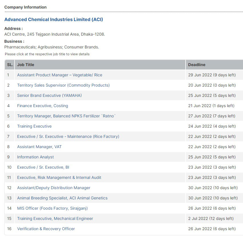Click the ACI Centre address text

(55, 34)
